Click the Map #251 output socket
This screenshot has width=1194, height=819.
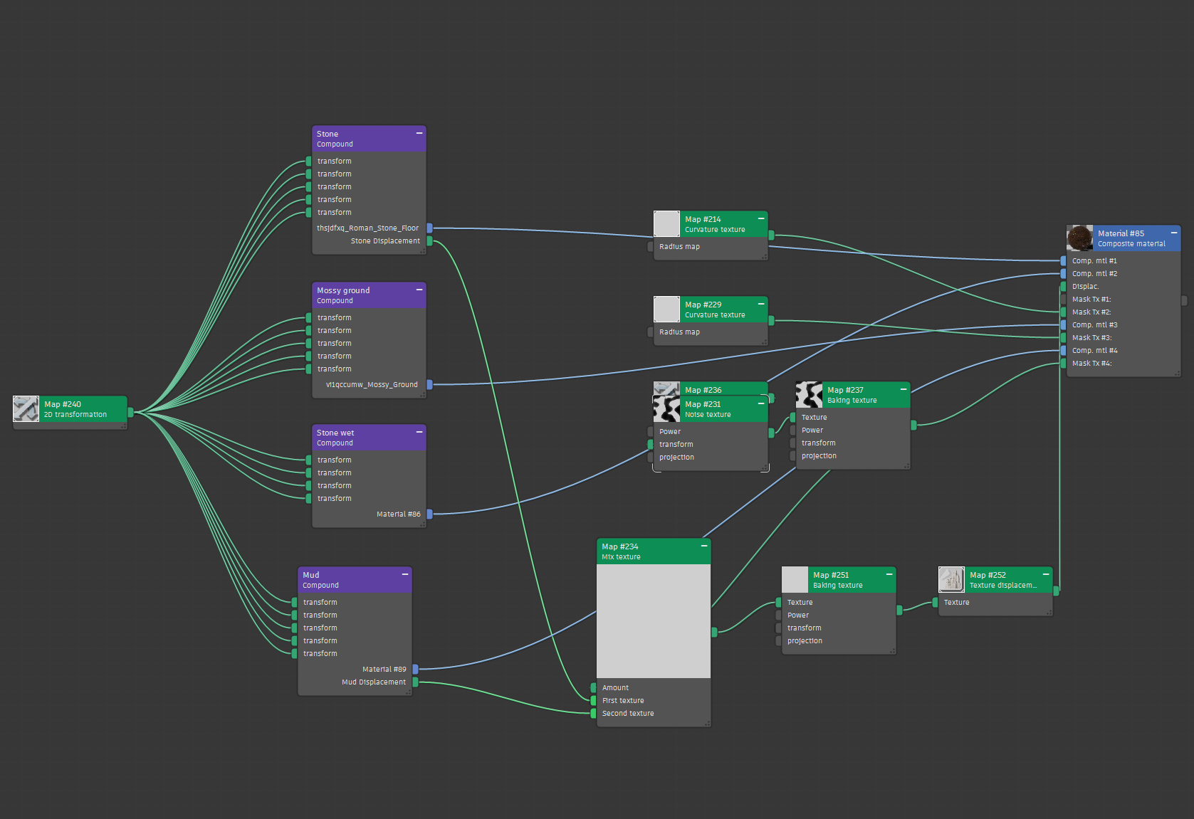tap(899, 610)
